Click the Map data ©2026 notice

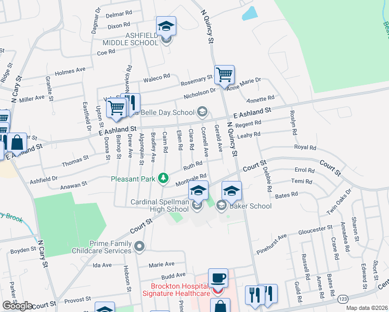(x=367, y=308)
